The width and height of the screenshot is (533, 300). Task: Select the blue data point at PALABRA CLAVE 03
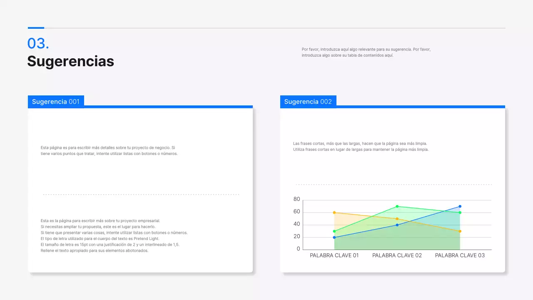pos(460,206)
